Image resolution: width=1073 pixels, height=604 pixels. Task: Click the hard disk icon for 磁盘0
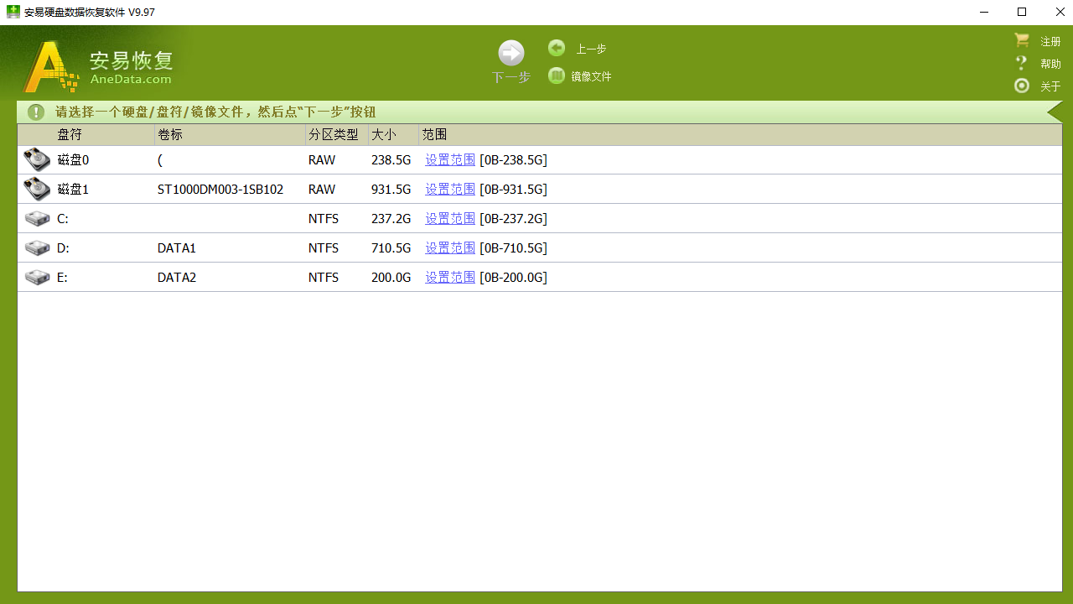37,159
